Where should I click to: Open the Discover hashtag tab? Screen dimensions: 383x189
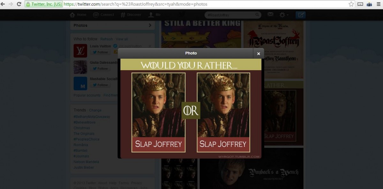click(x=131, y=15)
